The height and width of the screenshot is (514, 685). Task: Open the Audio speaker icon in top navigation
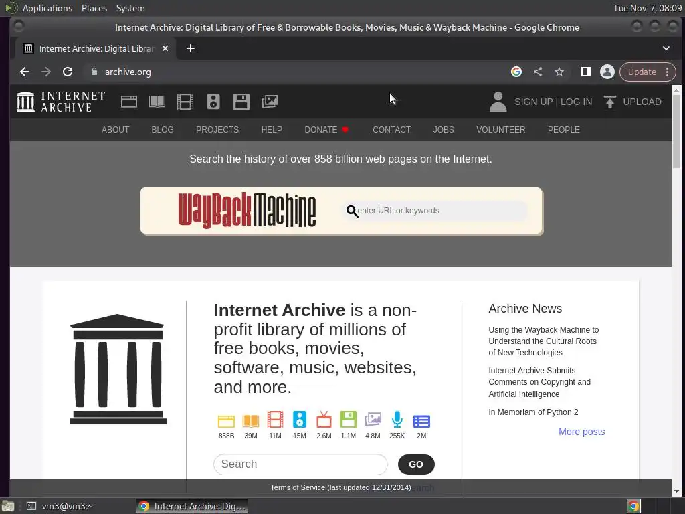click(x=213, y=102)
